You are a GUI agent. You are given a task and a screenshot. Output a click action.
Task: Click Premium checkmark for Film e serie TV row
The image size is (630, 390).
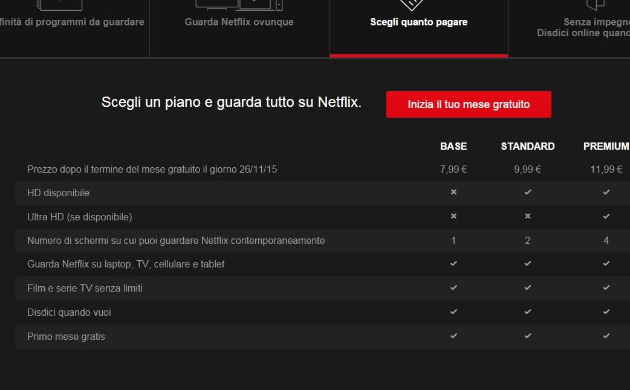click(x=606, y=288)
